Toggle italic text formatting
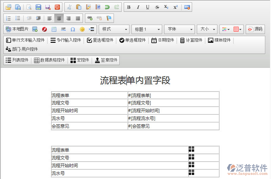 [x=138, y=7]
